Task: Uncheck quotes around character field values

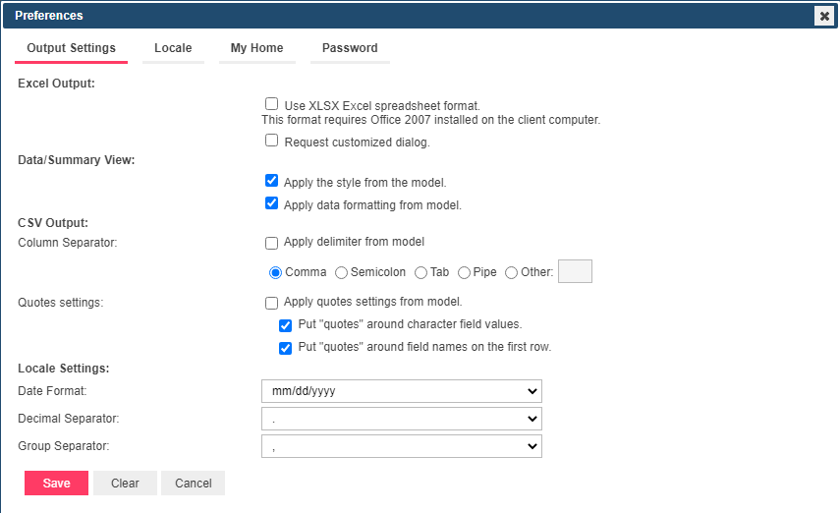Action: (x=286, y=325)
